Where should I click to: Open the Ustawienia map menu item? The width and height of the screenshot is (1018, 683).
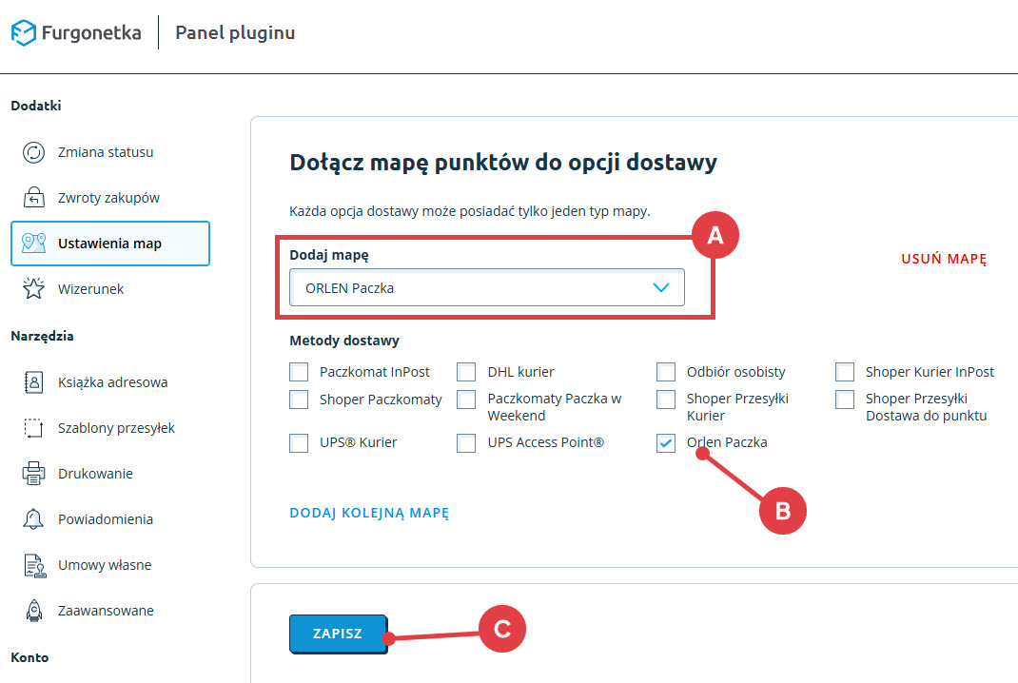click(x=109, y=244)
